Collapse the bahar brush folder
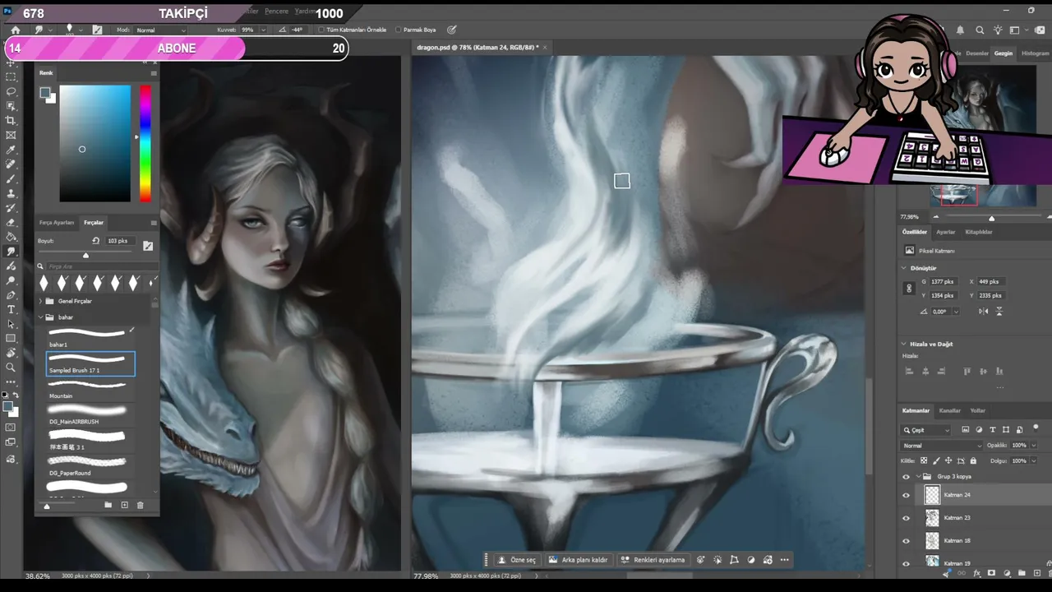1052x592 pixels. tap(40, 317)
